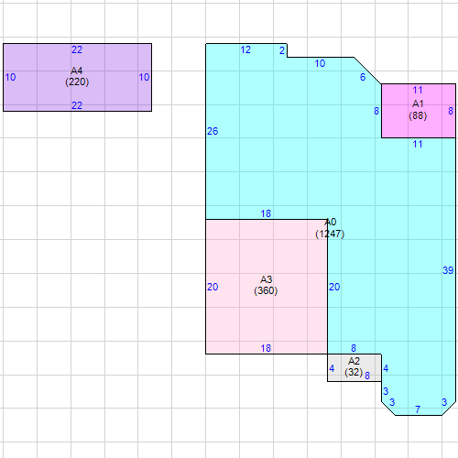Click the 6 dimension on the diagonal edge
Screen dimensions: 458x458
pyautogui.click(x=363, y=77)
